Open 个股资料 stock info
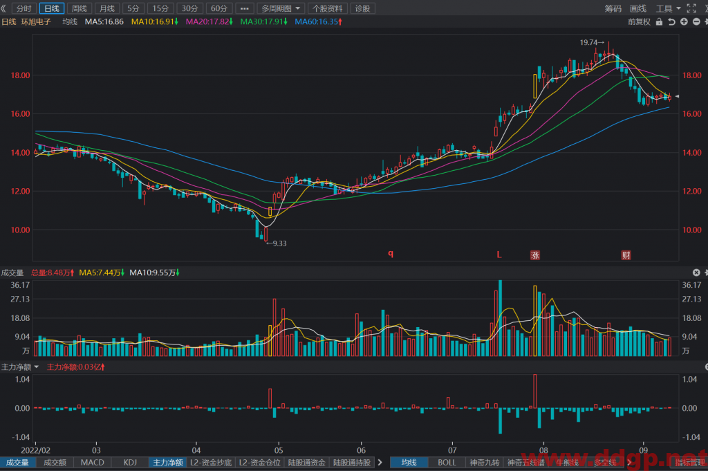Screen dimensions: 708x471 click(x=327, y=8)
